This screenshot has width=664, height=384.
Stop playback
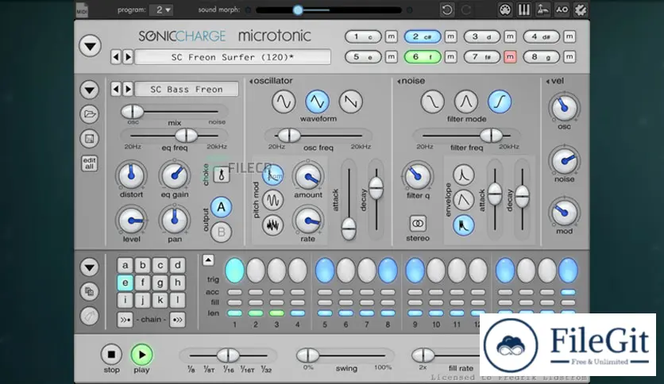click(111, 355)
